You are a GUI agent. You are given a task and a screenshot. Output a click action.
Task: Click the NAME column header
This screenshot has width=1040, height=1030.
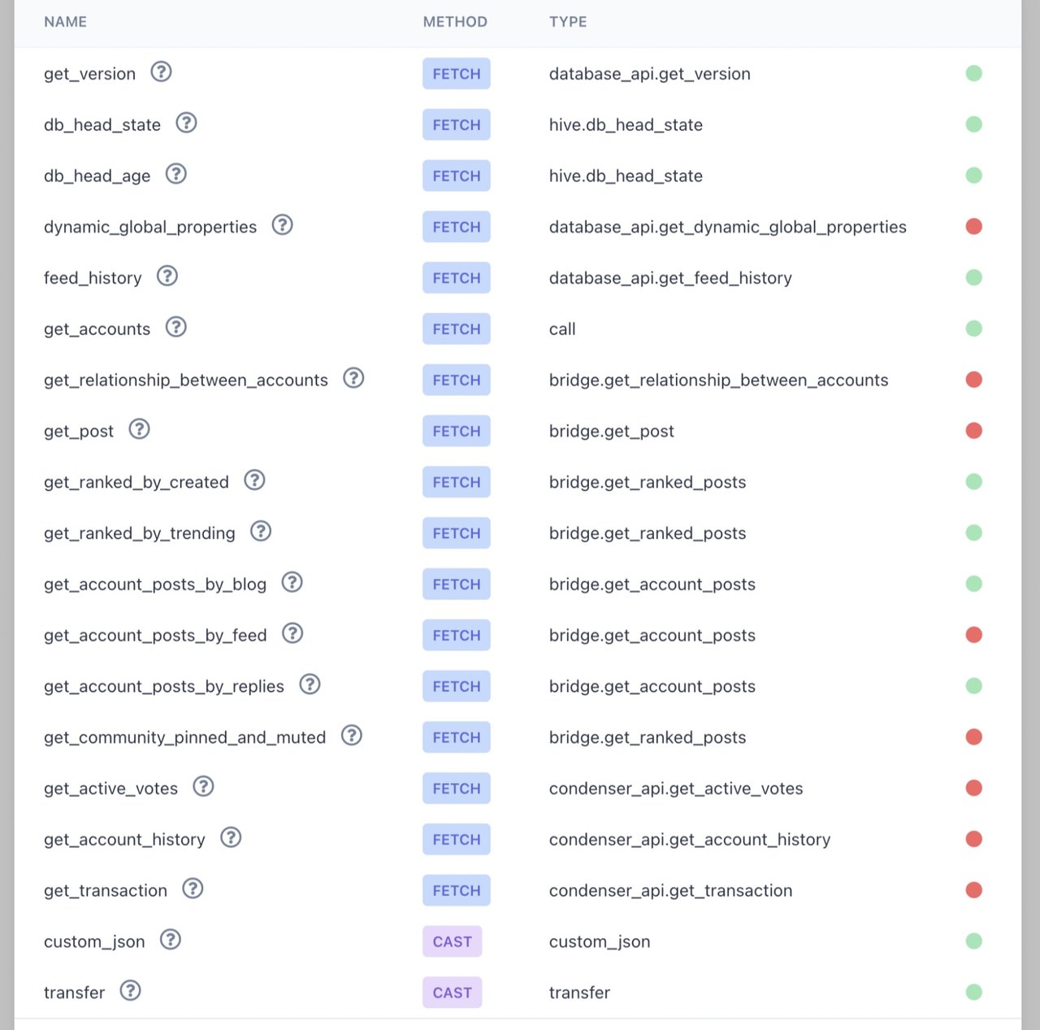(66, 22)
